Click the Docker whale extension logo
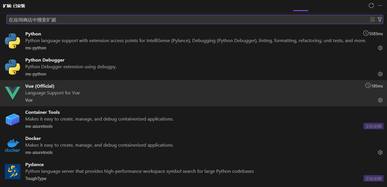 tap(12, 145)
